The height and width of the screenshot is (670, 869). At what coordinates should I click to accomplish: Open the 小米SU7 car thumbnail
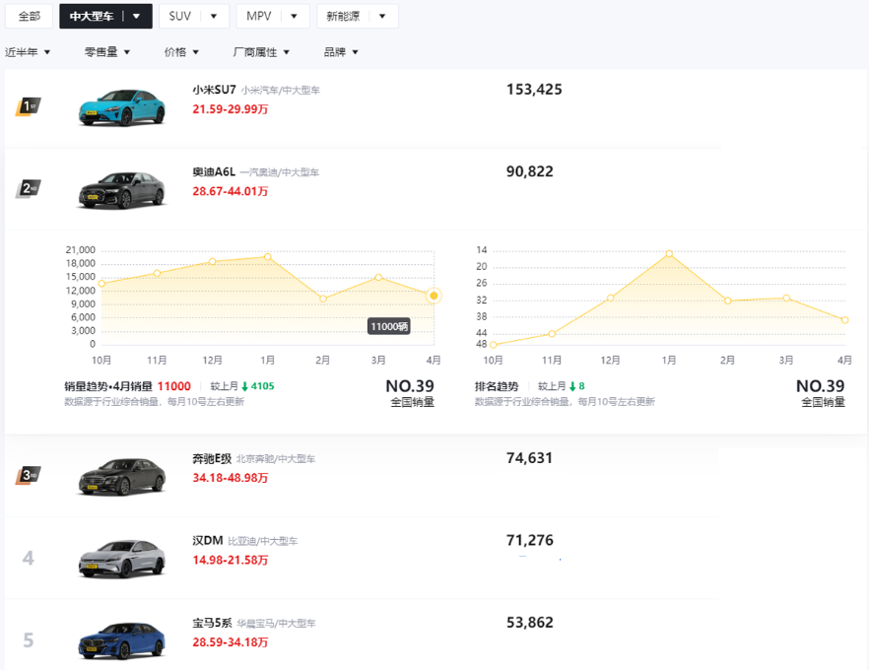point(122,107)
